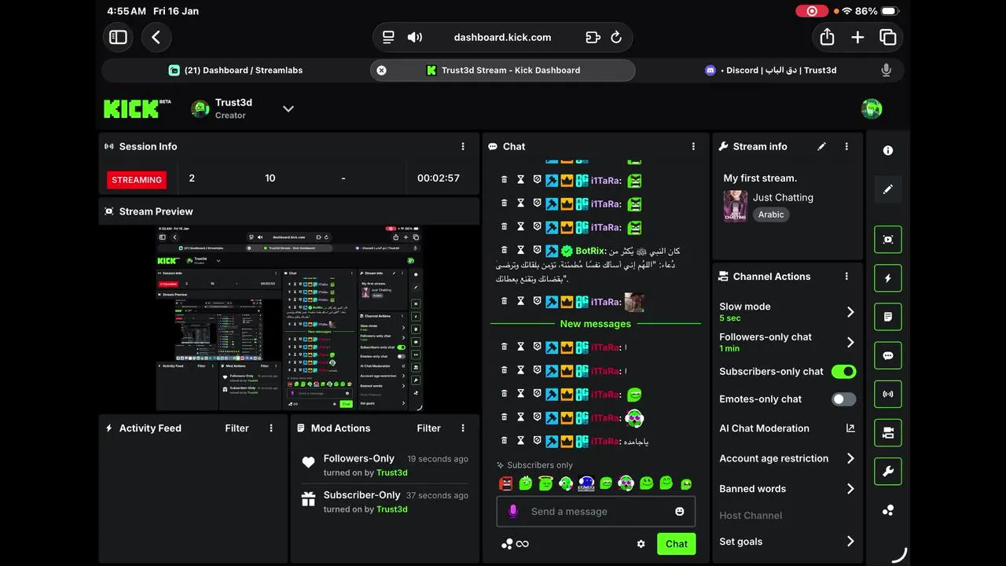The image size is (1006, 566).
Task: Switch to Dashboard / Streamlabs tab
Action: [235, 70]
